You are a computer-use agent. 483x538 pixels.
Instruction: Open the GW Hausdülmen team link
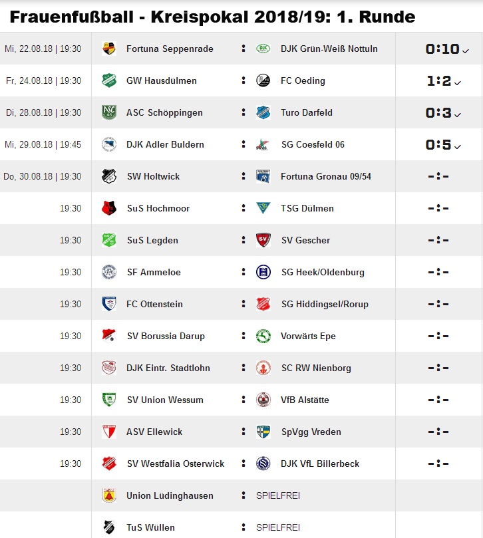pos(162,80)
